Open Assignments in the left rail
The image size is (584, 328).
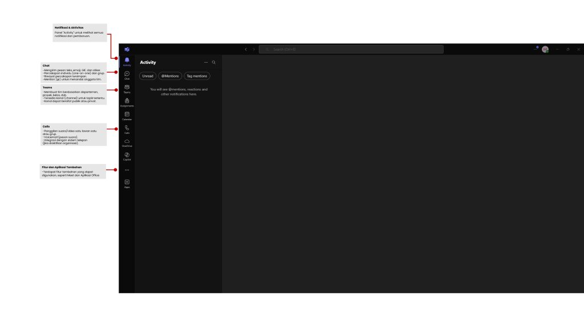pyautogui.click(x=127, y=102)
